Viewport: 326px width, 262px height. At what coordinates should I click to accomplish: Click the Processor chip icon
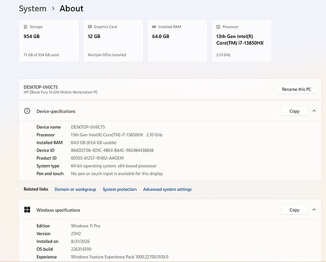point(218,27)
